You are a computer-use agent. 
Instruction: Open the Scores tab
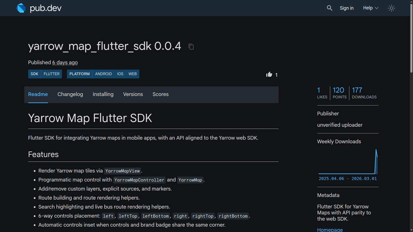[160, 94]
